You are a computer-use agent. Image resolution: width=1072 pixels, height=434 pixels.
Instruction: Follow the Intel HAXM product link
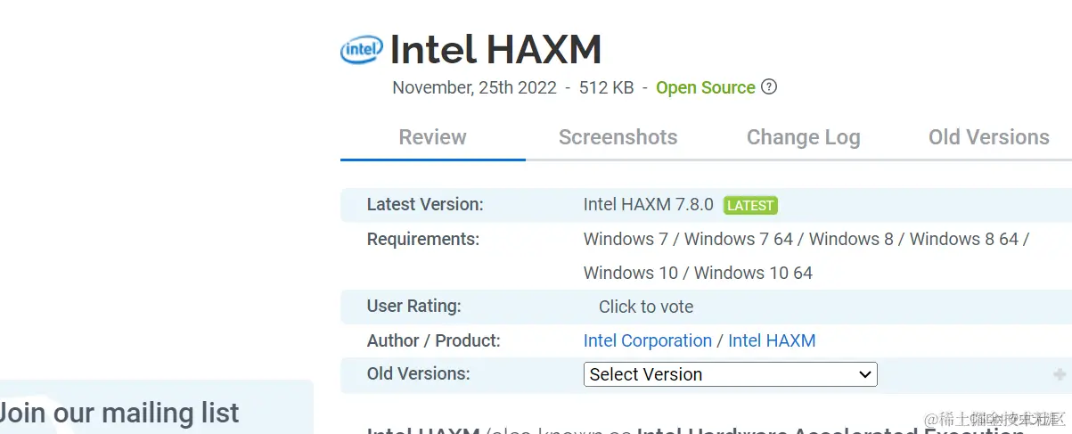click(x=772, y=340)
